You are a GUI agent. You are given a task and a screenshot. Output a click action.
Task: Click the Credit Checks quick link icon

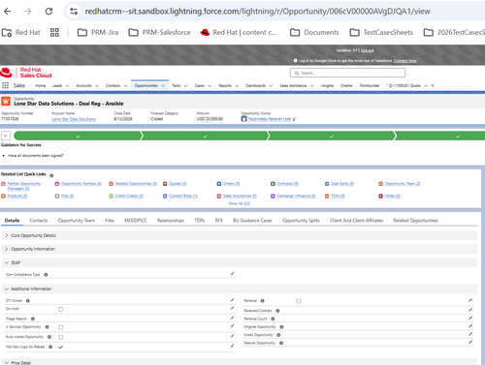[111, 196]
